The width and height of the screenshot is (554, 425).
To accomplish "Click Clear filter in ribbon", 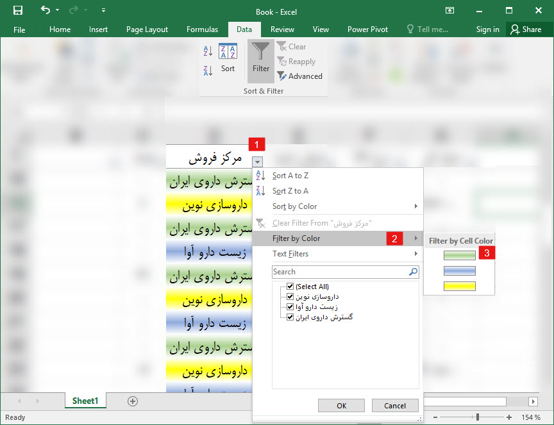I will [292, 47].
